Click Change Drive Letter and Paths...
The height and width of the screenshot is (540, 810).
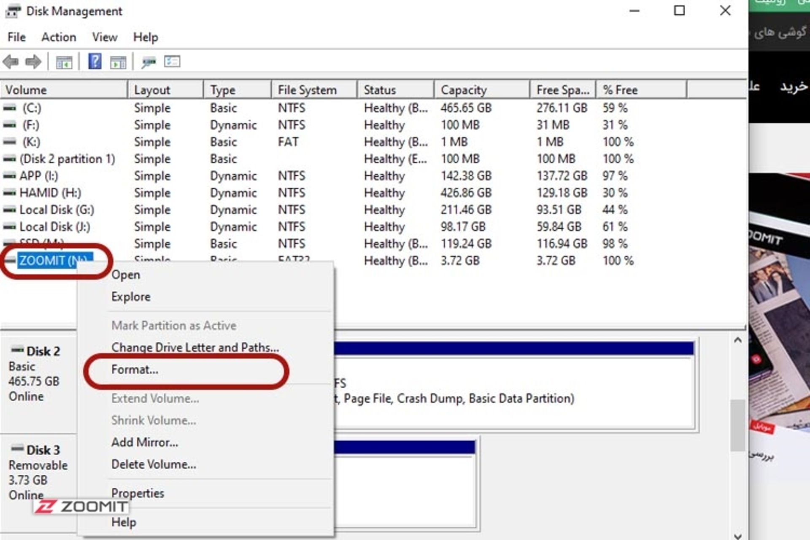(195, 347)
